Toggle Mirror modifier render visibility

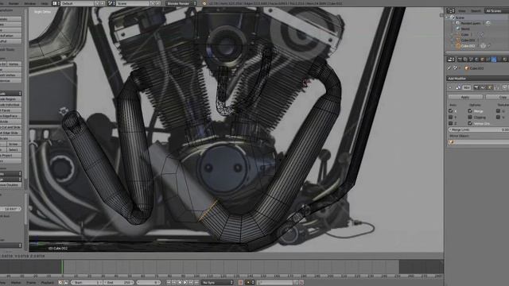(x=476, y=87)
